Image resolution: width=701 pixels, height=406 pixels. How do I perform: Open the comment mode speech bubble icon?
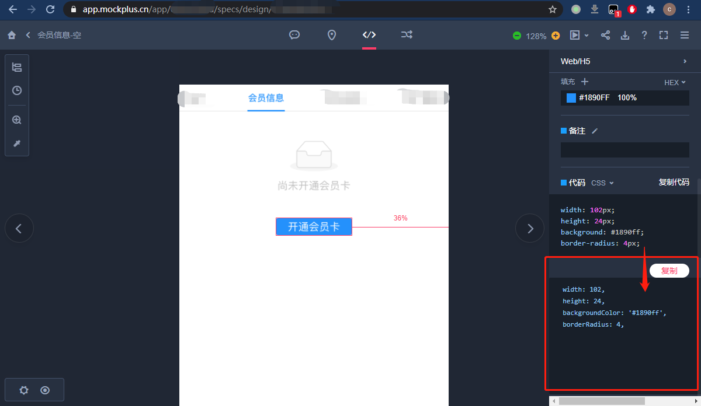pos(294,35)
